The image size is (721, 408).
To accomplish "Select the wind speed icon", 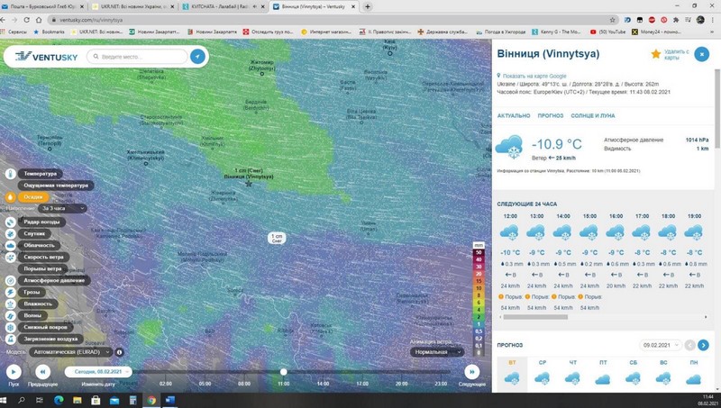I will (x=10, y=258).
